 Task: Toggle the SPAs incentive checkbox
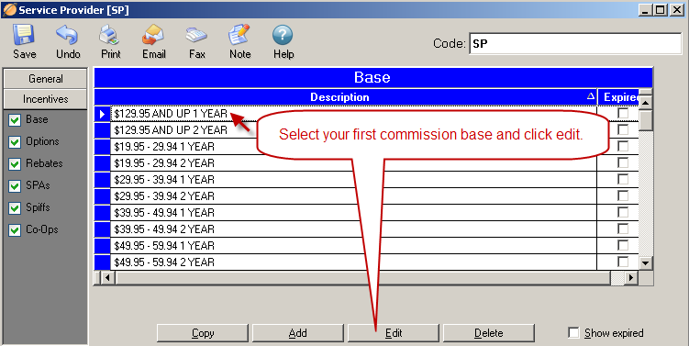(x=15, y=186)
